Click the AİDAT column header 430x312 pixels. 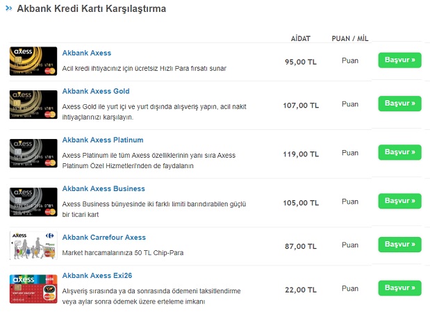coord(301,38)
